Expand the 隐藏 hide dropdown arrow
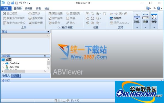Image resolution: width=164 pixels, height=103 pixels. (x=137, y=28)
